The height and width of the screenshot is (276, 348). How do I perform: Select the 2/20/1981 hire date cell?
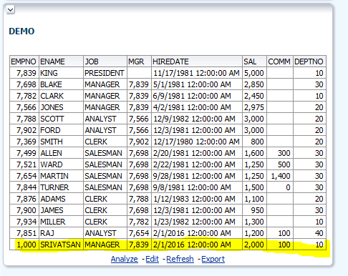(197, 153)
